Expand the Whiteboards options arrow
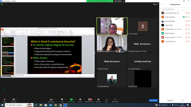Screen dimensions: 191x107 [x=119, y=100]
